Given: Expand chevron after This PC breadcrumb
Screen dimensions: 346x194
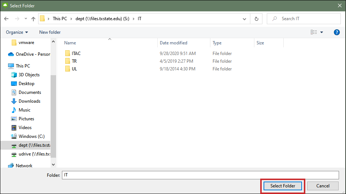Looking at the screenshot, I should tap(71, 19).
